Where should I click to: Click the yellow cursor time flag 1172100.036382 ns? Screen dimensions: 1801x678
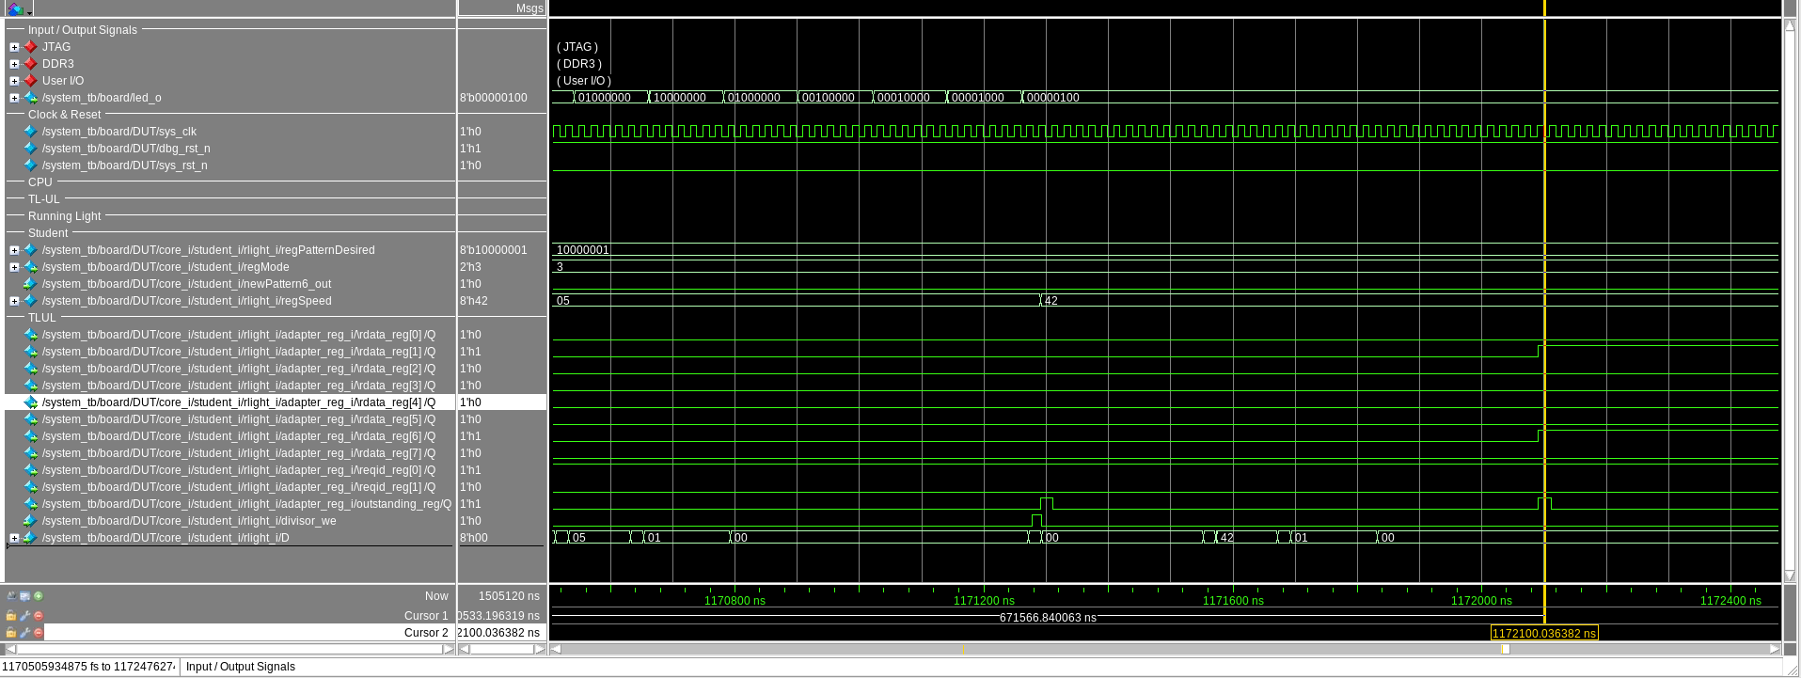[x=1543, y=634]
